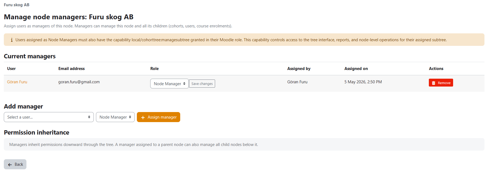Click the trash icon on Remove button

point(433,83)
